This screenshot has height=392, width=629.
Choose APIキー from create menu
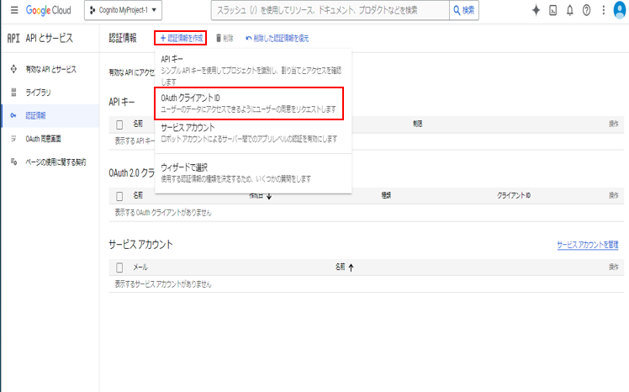click(251, 70)
